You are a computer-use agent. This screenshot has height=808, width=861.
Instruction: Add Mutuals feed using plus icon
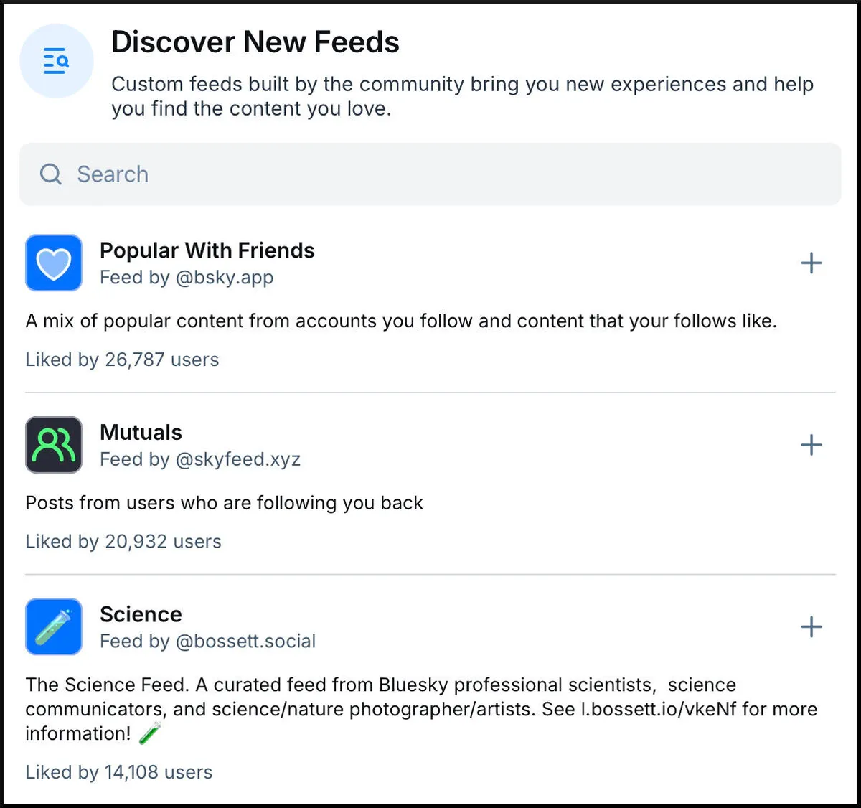click(811, 445)
